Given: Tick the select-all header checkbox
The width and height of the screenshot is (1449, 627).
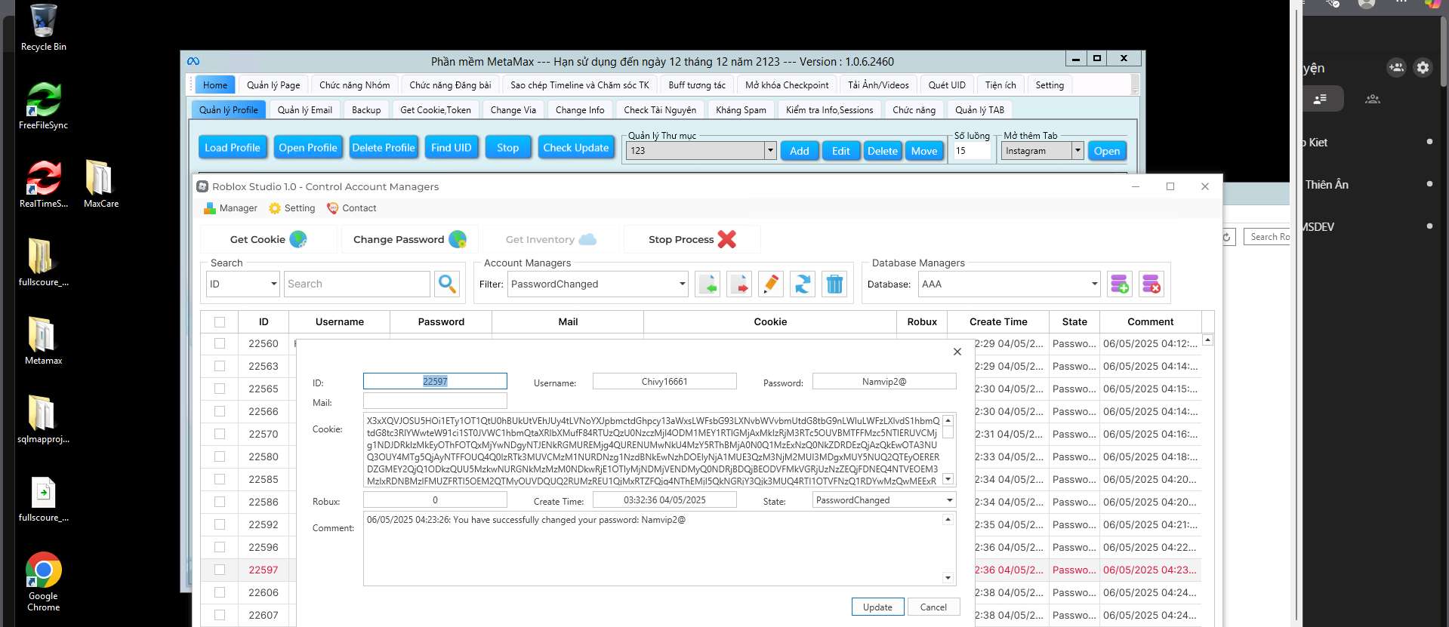Looking at the screenshot, I should (x=220, y=322).
